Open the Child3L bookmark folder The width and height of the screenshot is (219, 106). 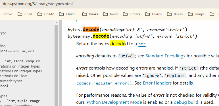[x=68, y=14]
